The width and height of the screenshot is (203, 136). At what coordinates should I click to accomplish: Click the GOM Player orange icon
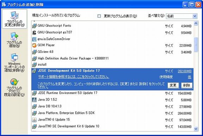click(x=34, y=45)
